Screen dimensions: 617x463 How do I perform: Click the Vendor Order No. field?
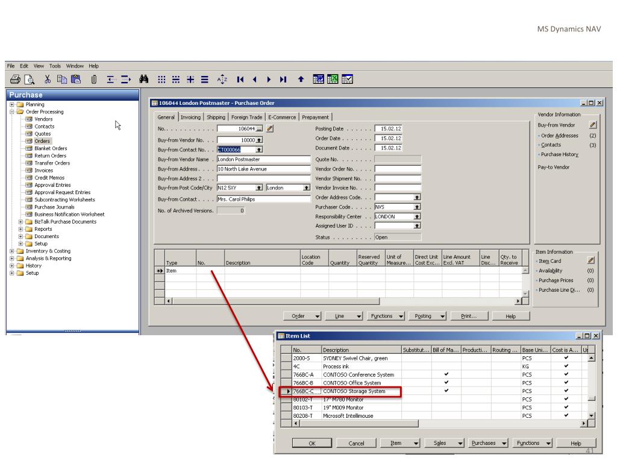point(398,169)
